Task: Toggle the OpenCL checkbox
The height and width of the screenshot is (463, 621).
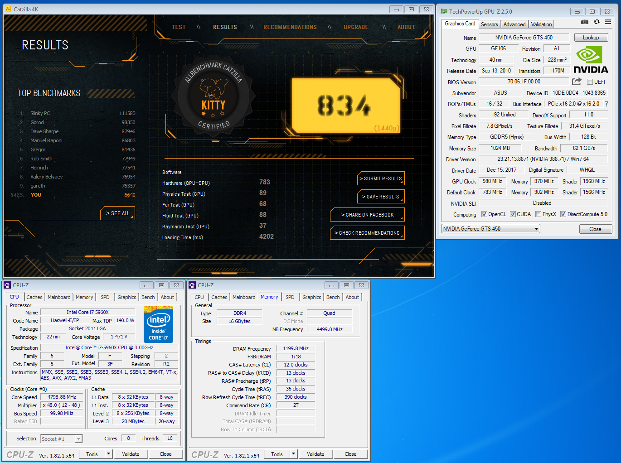Action: click(x=484, y=214)
